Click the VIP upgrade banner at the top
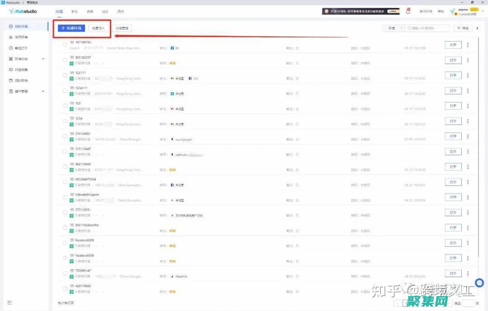 360,11
